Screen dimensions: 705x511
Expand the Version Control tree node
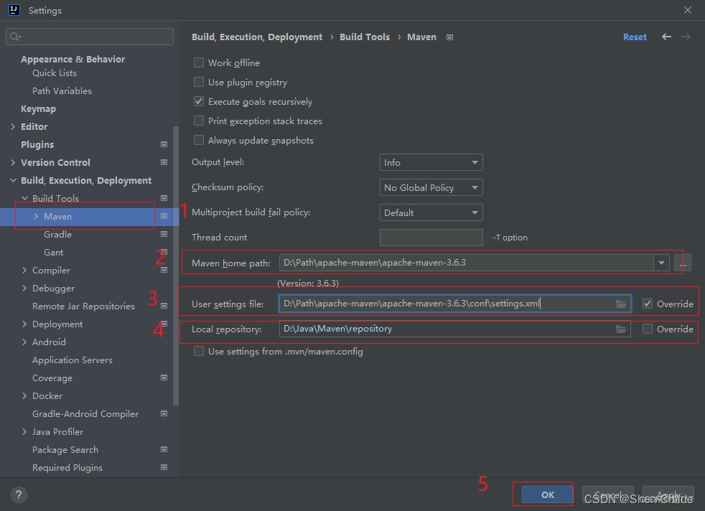coord(13,163)
